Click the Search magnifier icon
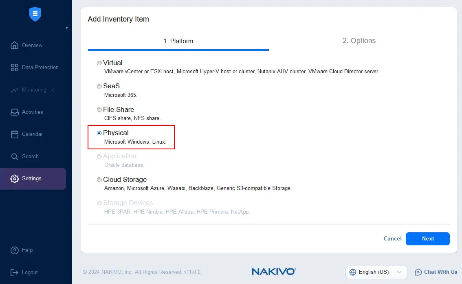Image resolution: width=462 pixels, height=284 pixels. [x=15, y=157]
